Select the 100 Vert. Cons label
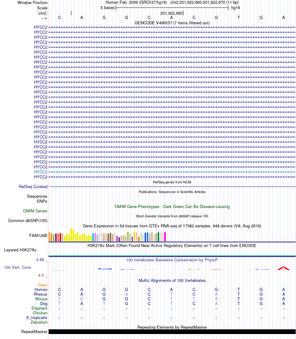296x339 pixels. click(17, 268)
